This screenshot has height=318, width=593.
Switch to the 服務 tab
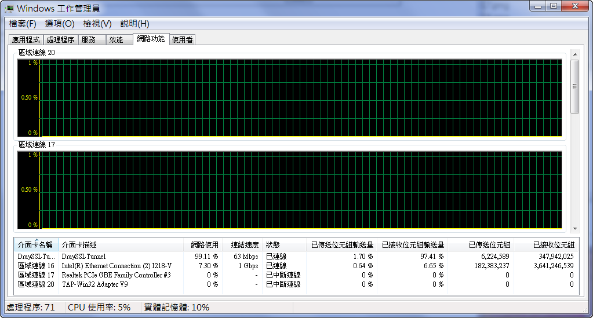point(92,40)
